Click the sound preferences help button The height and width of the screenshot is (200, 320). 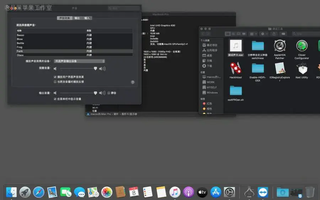[x=133, y=82]
